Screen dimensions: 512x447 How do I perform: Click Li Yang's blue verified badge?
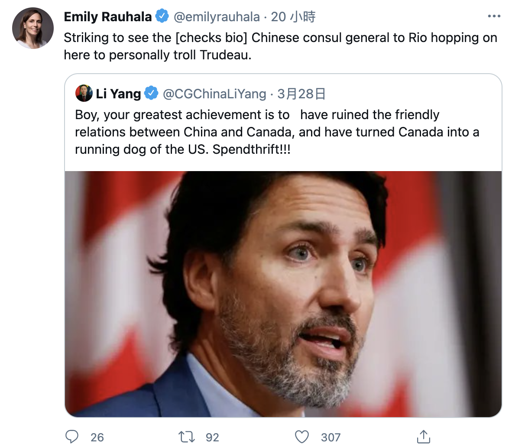[x=151, y=93]
